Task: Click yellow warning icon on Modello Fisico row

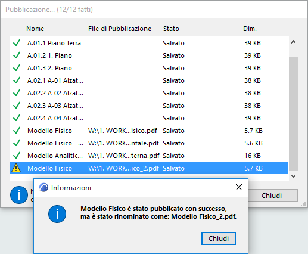Action: pos(16,168)
